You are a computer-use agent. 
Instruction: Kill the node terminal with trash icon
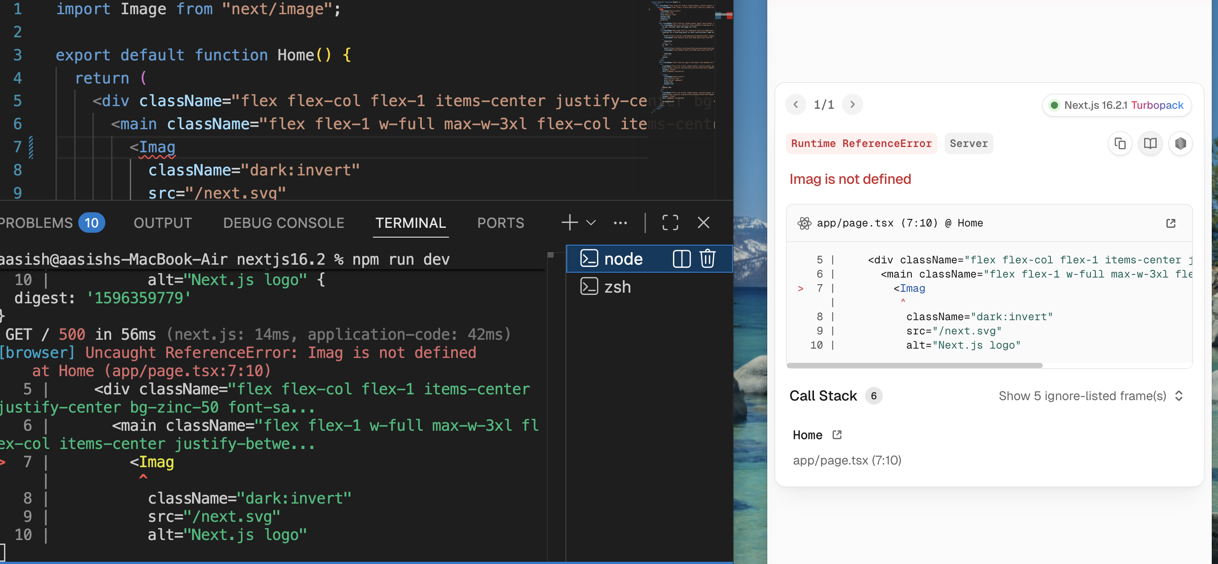tap(707, 259)
